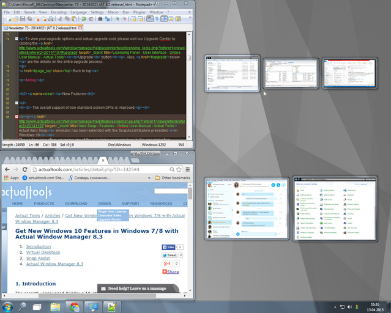Click the Paste clipboard icon in Notepad++
Viewport: 391px width, 313px height.
74,19
